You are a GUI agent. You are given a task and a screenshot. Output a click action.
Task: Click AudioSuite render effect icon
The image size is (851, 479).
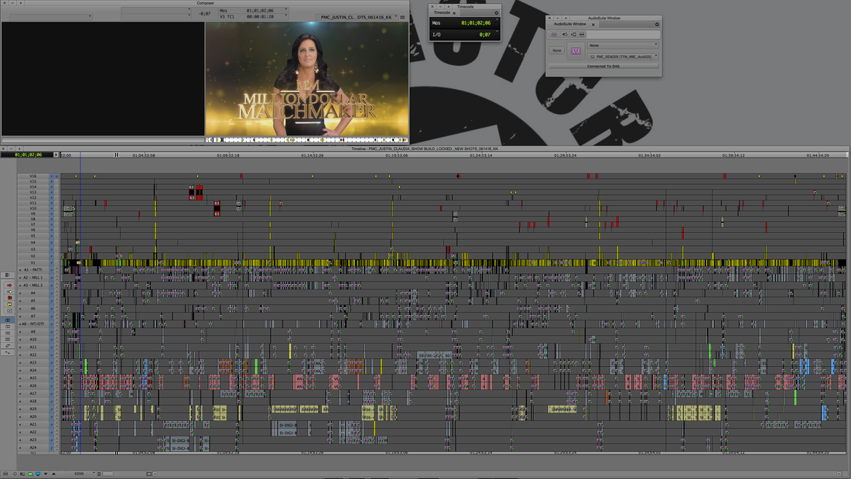[574, 34]
